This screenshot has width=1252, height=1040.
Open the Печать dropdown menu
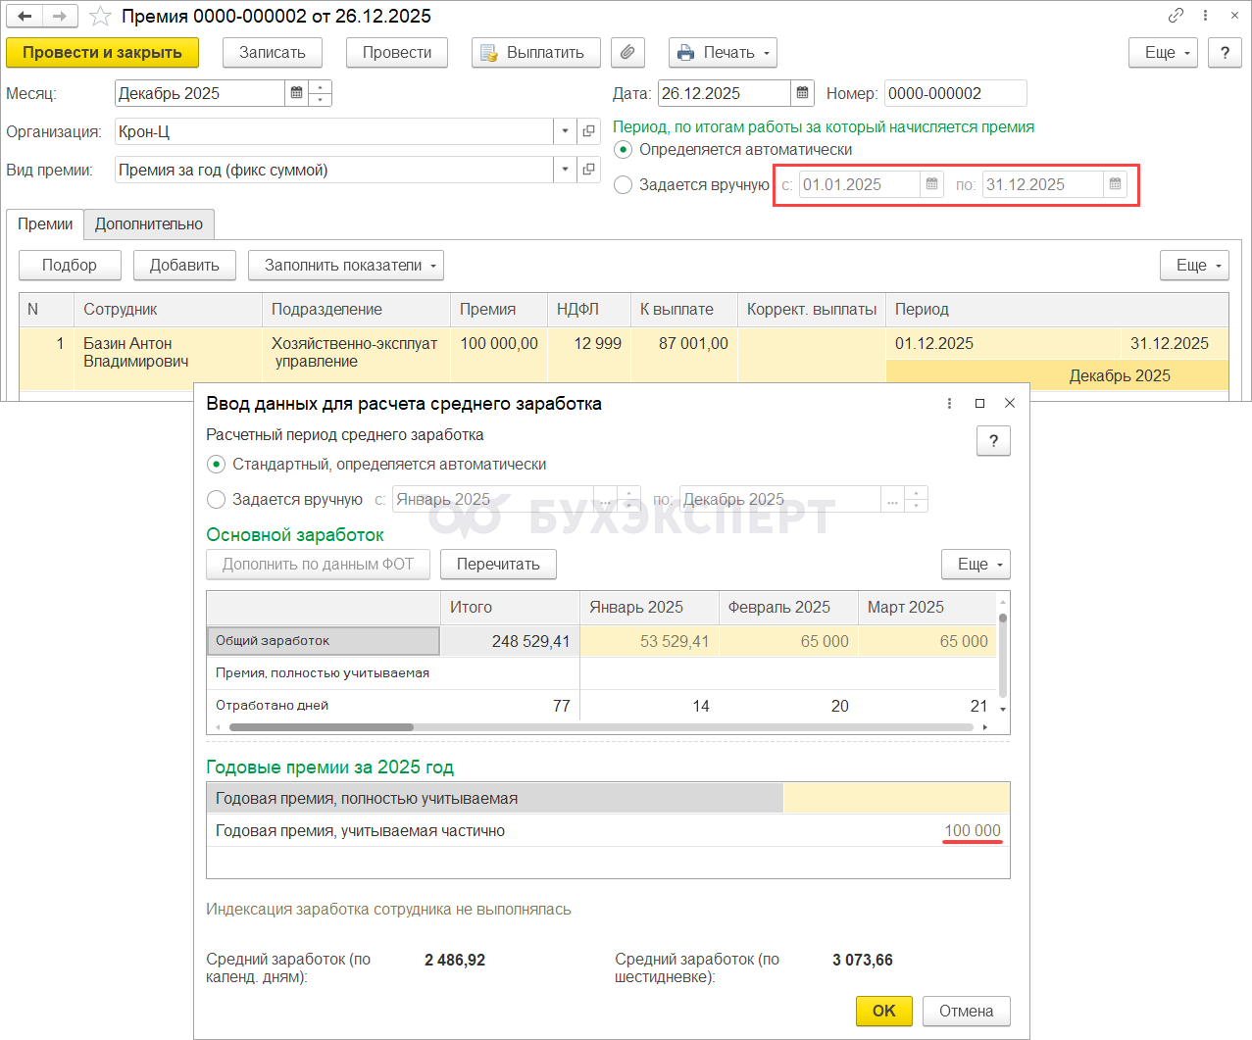click(723, 53)
